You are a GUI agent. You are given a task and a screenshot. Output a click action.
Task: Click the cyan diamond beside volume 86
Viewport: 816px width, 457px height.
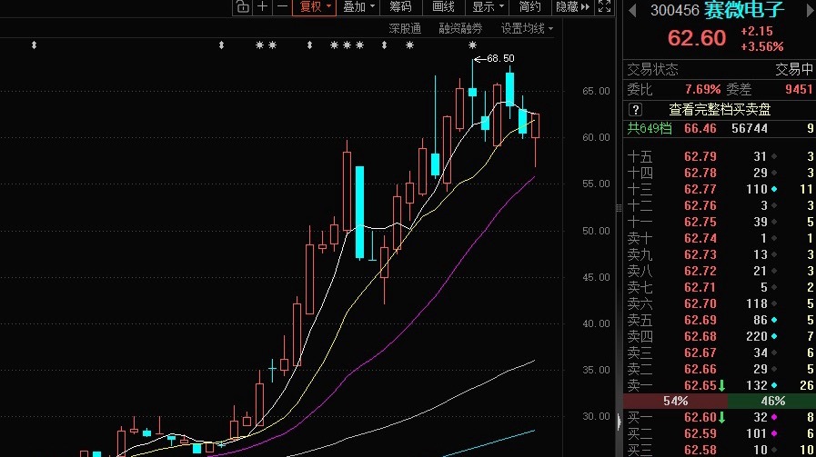pyautogui.click(x=774, y=321)
